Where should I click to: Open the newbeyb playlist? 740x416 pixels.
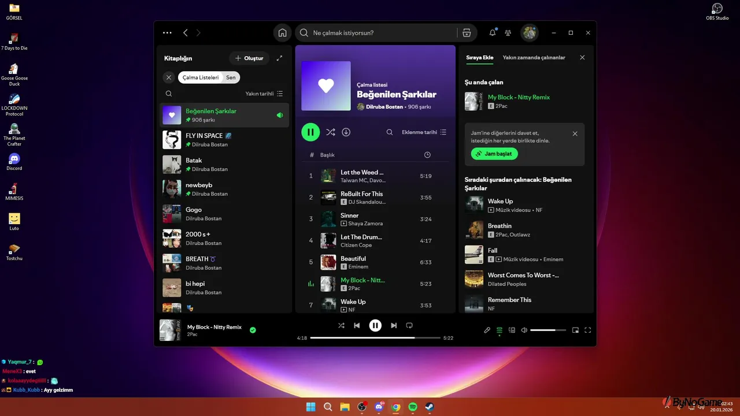pyautogui.click(x=224, y=189)
